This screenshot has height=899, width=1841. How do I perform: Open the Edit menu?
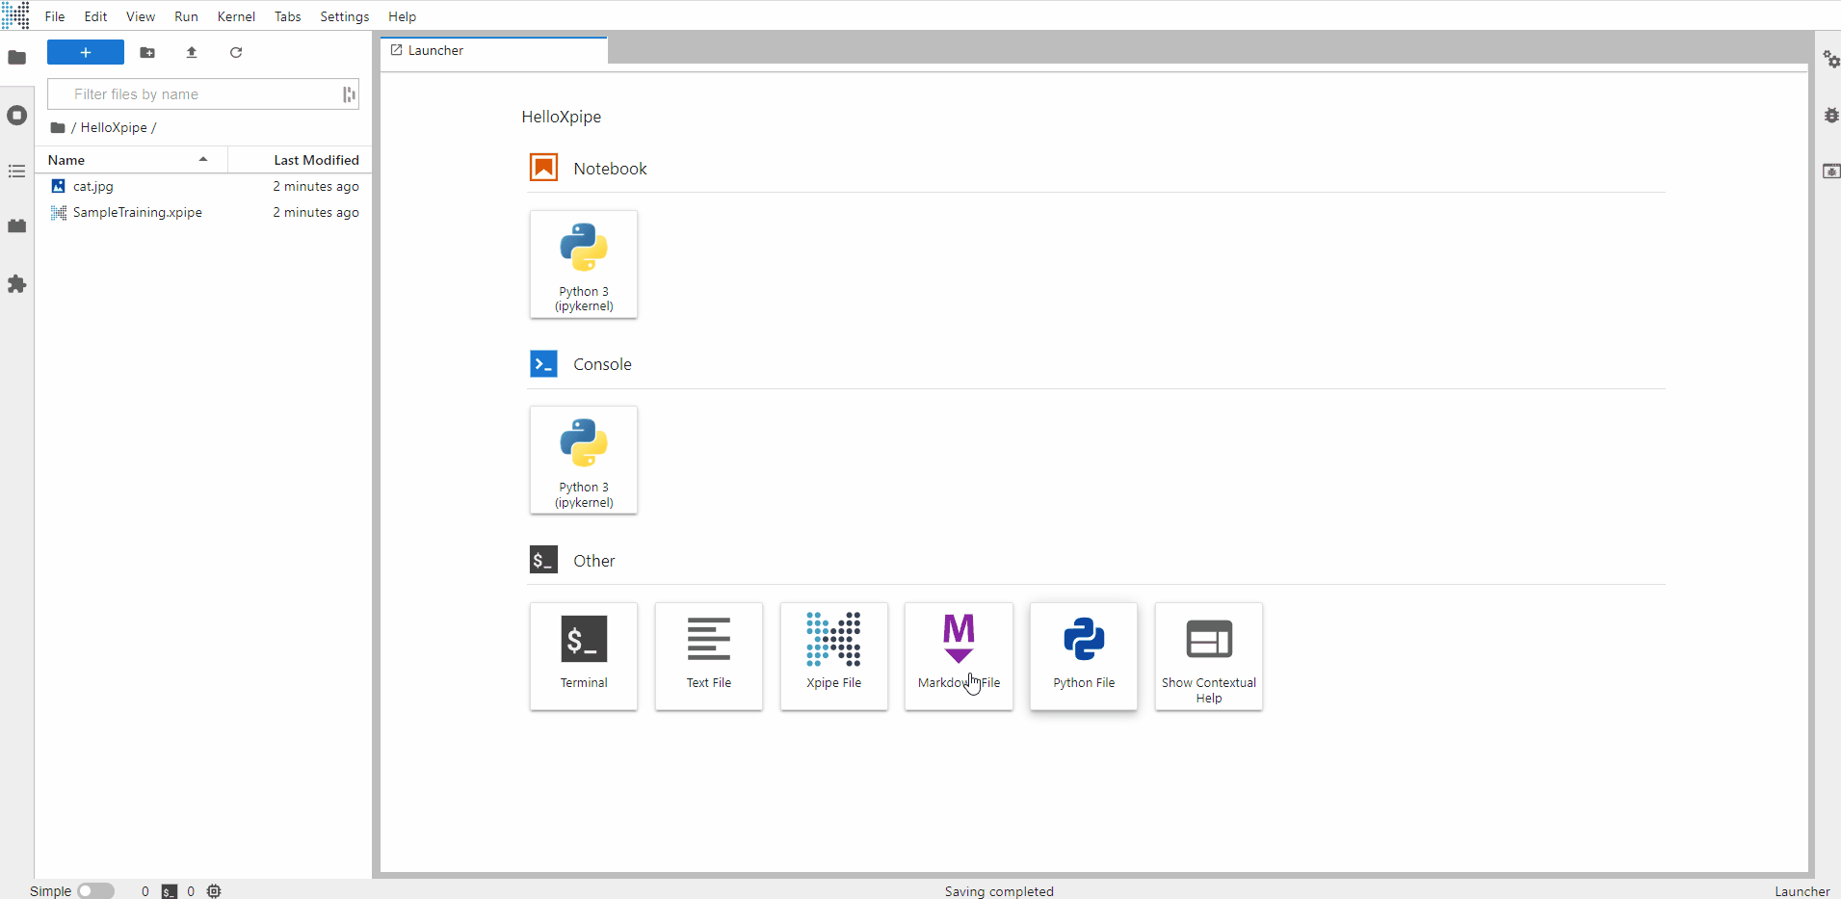click(x=95, y=16)
